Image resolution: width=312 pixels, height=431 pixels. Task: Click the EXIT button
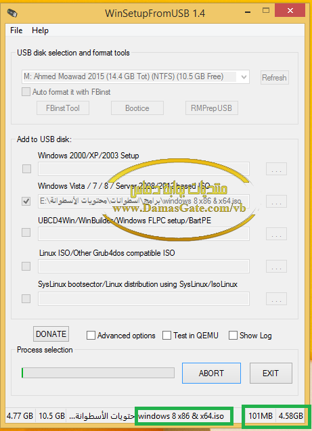point(271,373)
